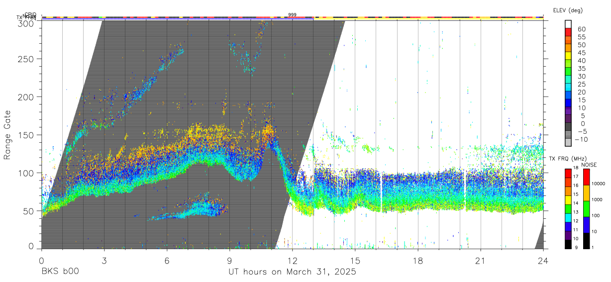Image resolution: width=611 pixels, height=282 pixels.
Task: Click the '25' label on the ELEV scale
Action: click(582, 84)
